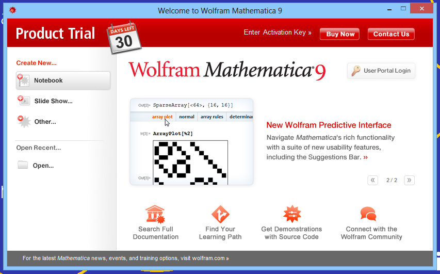440x274 pixels.
Task: Click the predictive interface preview thumbnail
Action: [191, 141]
